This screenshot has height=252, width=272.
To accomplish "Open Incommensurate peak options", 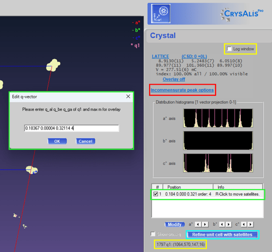I will (182, 90).
